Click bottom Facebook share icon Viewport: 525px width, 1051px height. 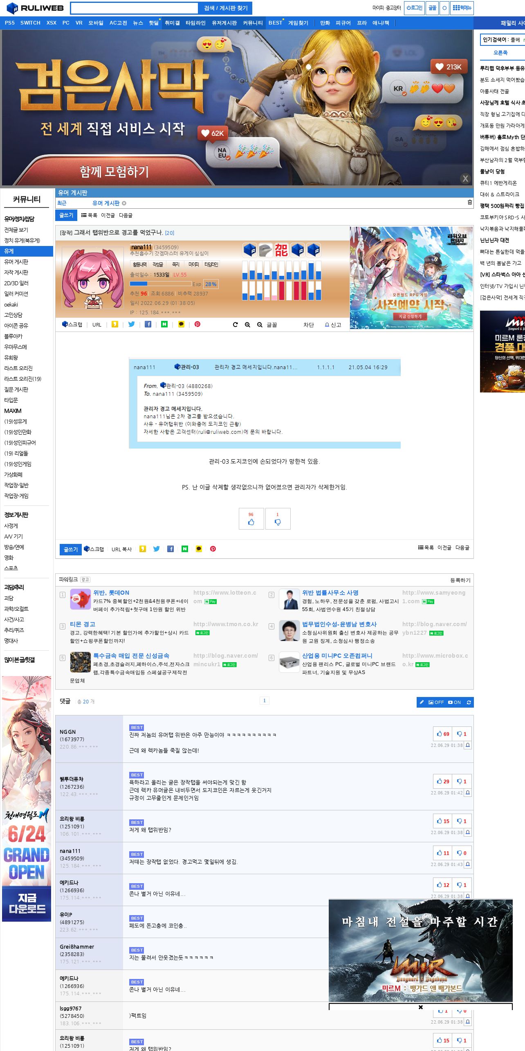point(171,549)
